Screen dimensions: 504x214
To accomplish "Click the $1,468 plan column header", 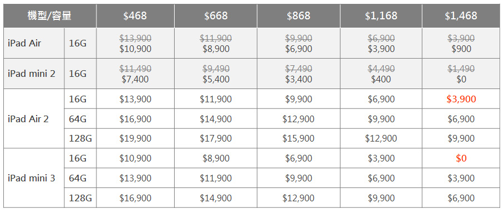I will click(461, 15).
